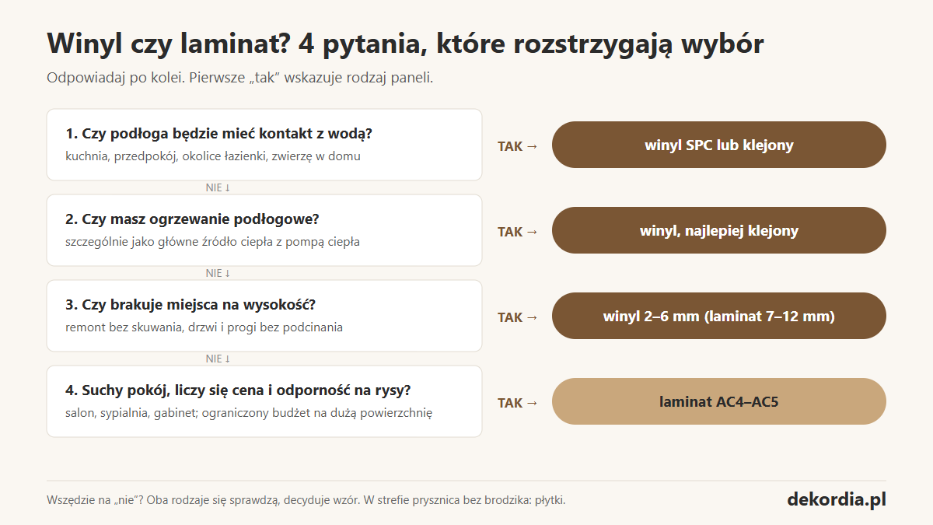Image resolution: width=933 pixels, height=525 pixels.
Task: Click 'NIE ↓' below question 3
Action: tap(218, 359)
